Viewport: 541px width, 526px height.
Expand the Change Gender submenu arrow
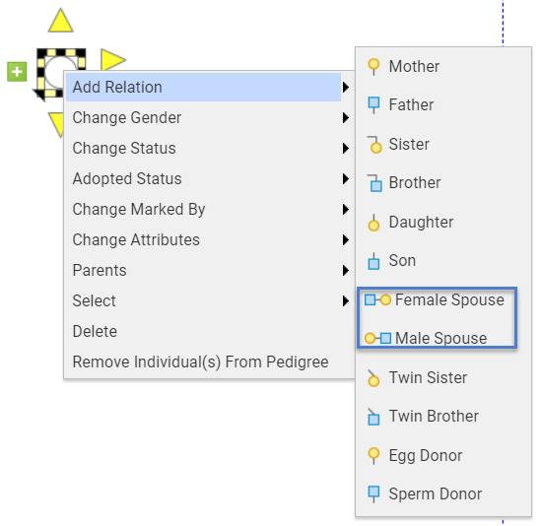pos(345,118)
